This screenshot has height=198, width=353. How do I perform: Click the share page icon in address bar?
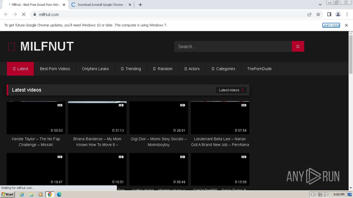[x=309, y=14]
